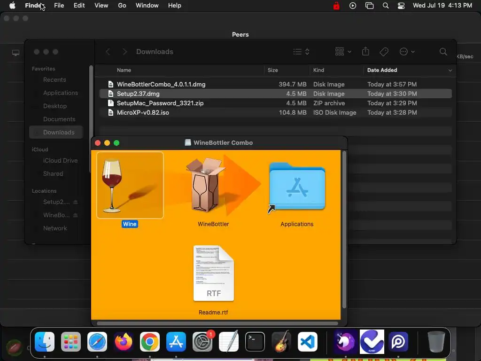Sort by Date Added column header
The width and height of the screenshot is (481, 361).
pyautogui.click(x=382, y=71)
